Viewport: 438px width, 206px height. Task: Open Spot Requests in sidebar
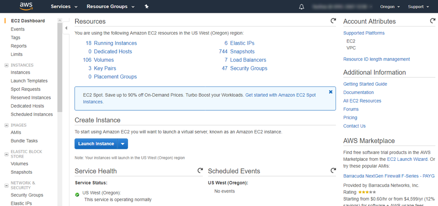click(26, 89)
